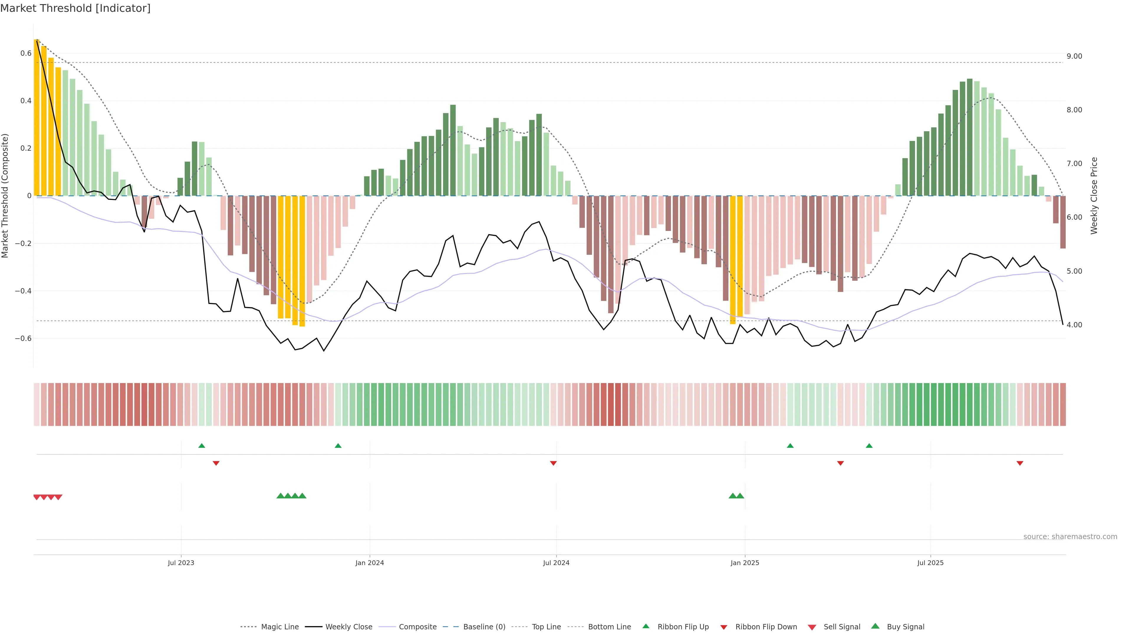This screenshot has height=637, width=1132.
Task: Click the leftmost red sell signal triangle
Action: click(x=37, y=497)
